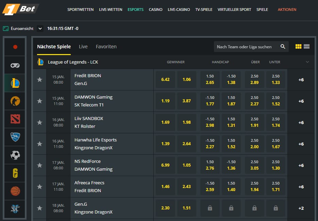The image size is (318, 221).
Task: Click the Euroansicht display icon
Action: 6,29
